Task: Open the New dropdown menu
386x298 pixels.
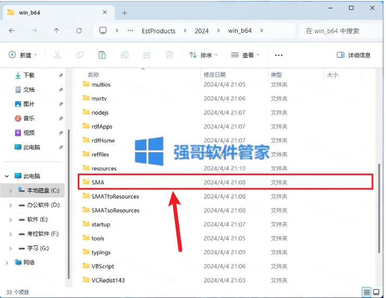Action: point(23,55)
